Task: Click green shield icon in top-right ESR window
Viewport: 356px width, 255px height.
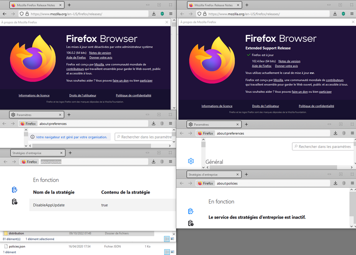Action: coord(343,14)
